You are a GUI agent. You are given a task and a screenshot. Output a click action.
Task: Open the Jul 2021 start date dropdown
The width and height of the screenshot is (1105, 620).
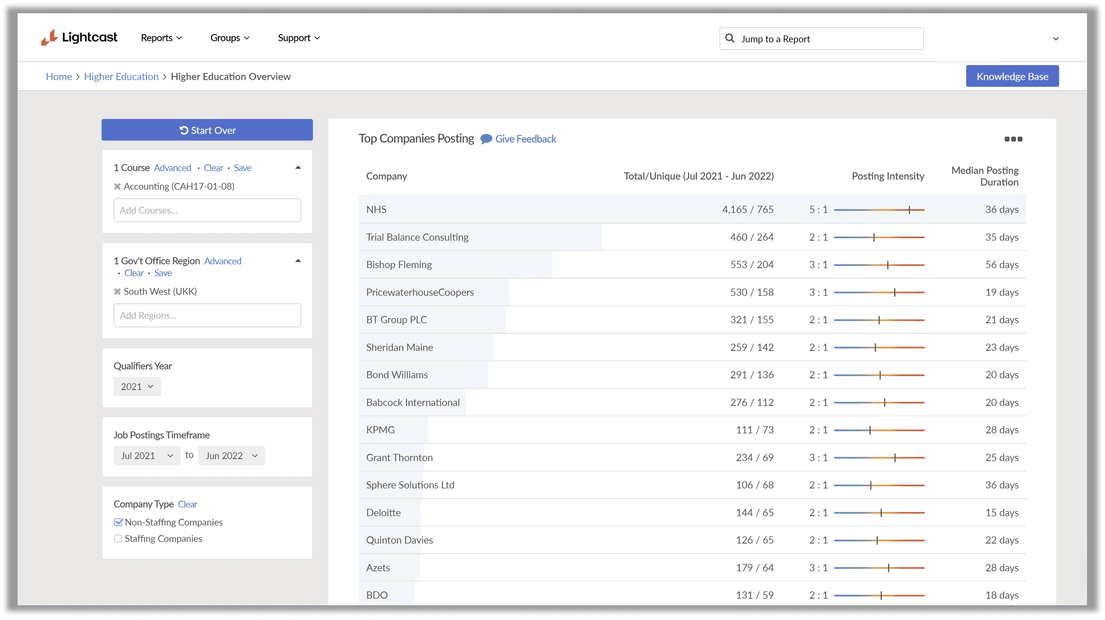click(x=147, y=456)
